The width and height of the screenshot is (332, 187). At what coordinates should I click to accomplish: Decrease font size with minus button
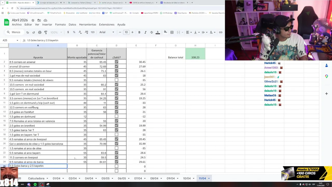click(120, 32)
